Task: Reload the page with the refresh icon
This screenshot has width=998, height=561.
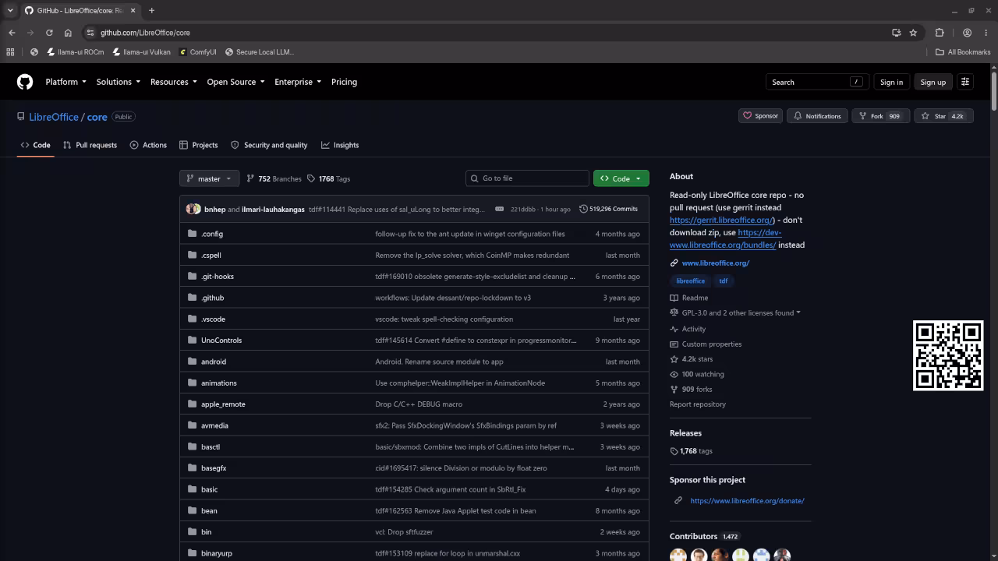Action: [49, 33]
